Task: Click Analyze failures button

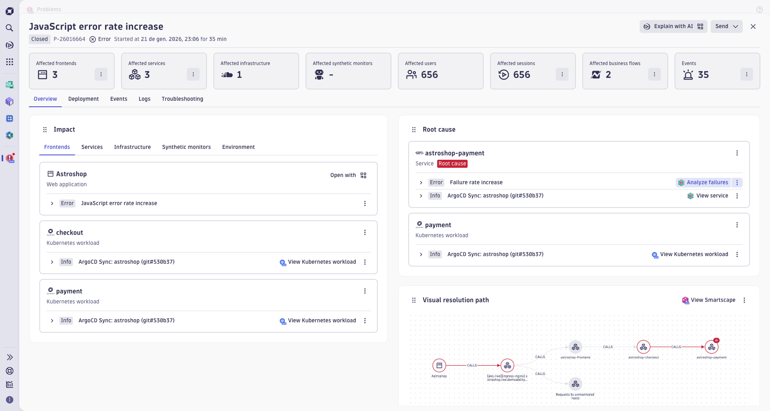Action: [703, 183]
